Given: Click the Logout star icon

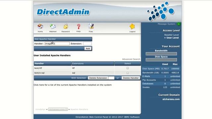Looking at the screenshot, I should tap(132, 26).
